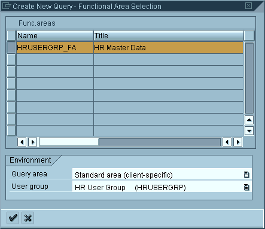
Task: Open the User group value list icon
Action: pyautogui.click(x=246, y=187)
